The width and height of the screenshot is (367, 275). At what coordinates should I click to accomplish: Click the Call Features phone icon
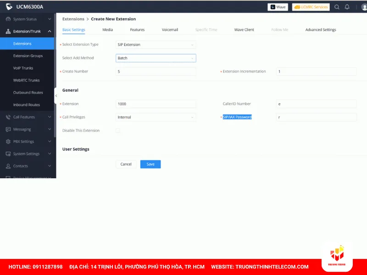point(8,117)
